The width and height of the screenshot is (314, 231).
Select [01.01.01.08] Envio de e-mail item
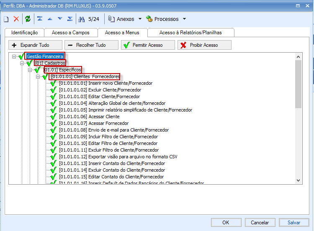(x=114, y=130)
